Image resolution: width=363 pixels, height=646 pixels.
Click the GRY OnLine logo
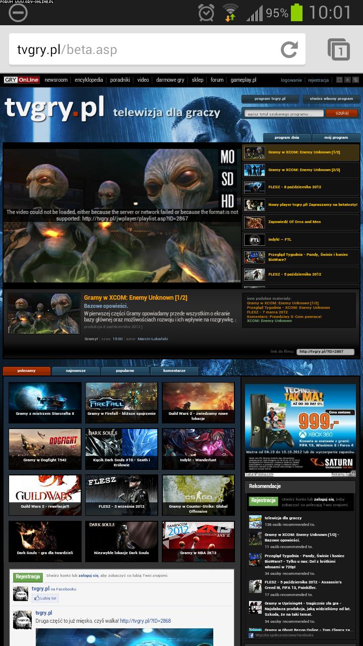tap(22, 80)
